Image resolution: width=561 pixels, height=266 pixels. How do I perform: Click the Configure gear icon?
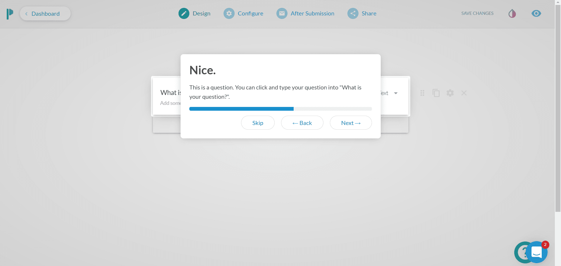click(229, 13)
